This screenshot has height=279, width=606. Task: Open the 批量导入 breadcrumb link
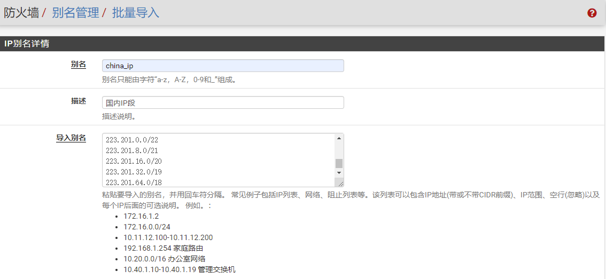135,13
